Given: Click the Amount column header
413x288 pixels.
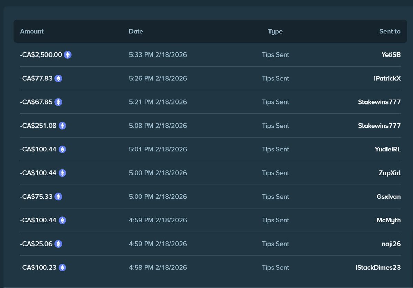Looking at the screenshot, I should click(32, 31).
